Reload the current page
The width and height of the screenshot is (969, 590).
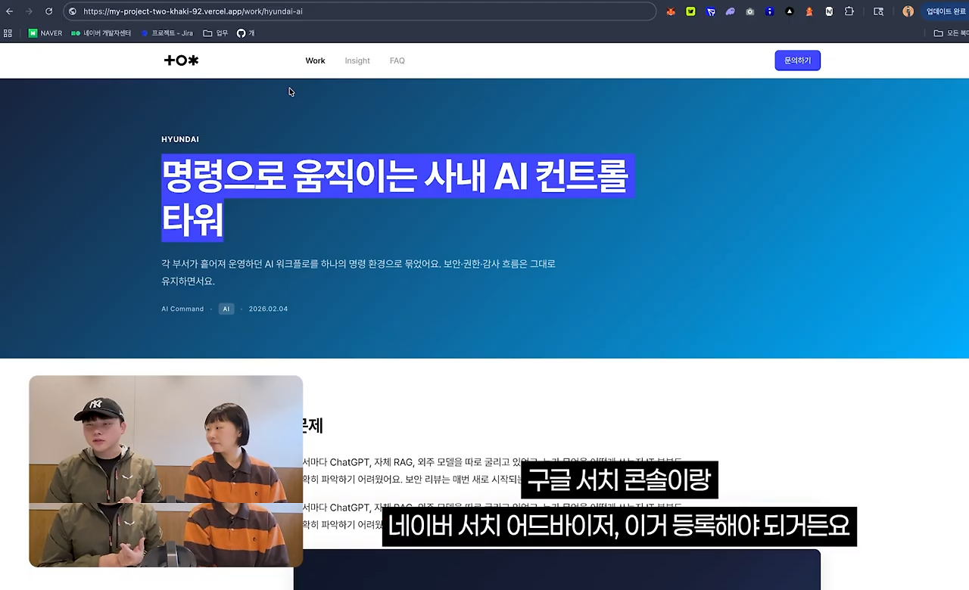point(48,11)
